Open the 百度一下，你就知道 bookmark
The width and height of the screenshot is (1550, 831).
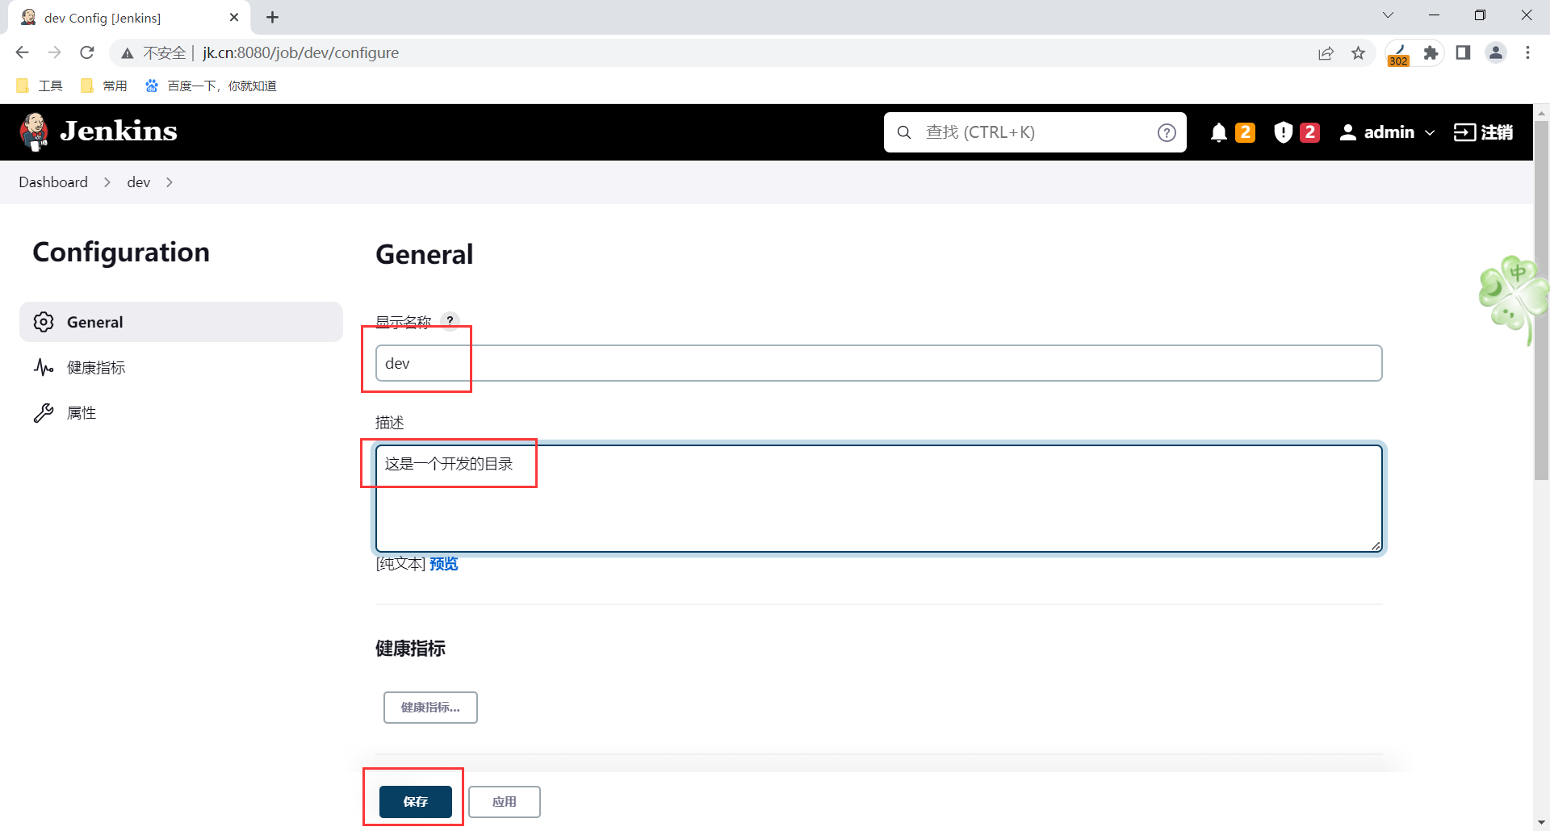211,86
